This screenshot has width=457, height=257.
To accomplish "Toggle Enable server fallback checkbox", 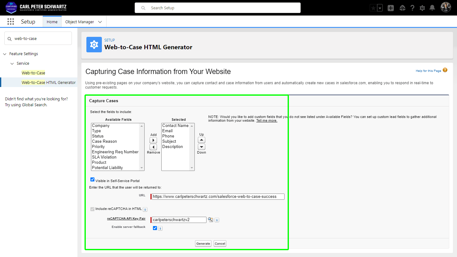I will click(x=155, y=228).
